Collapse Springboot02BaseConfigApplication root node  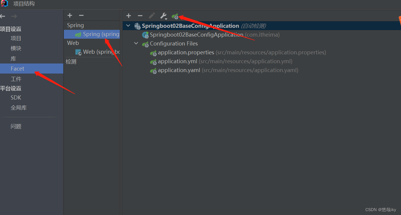click(x=128, y=26)
